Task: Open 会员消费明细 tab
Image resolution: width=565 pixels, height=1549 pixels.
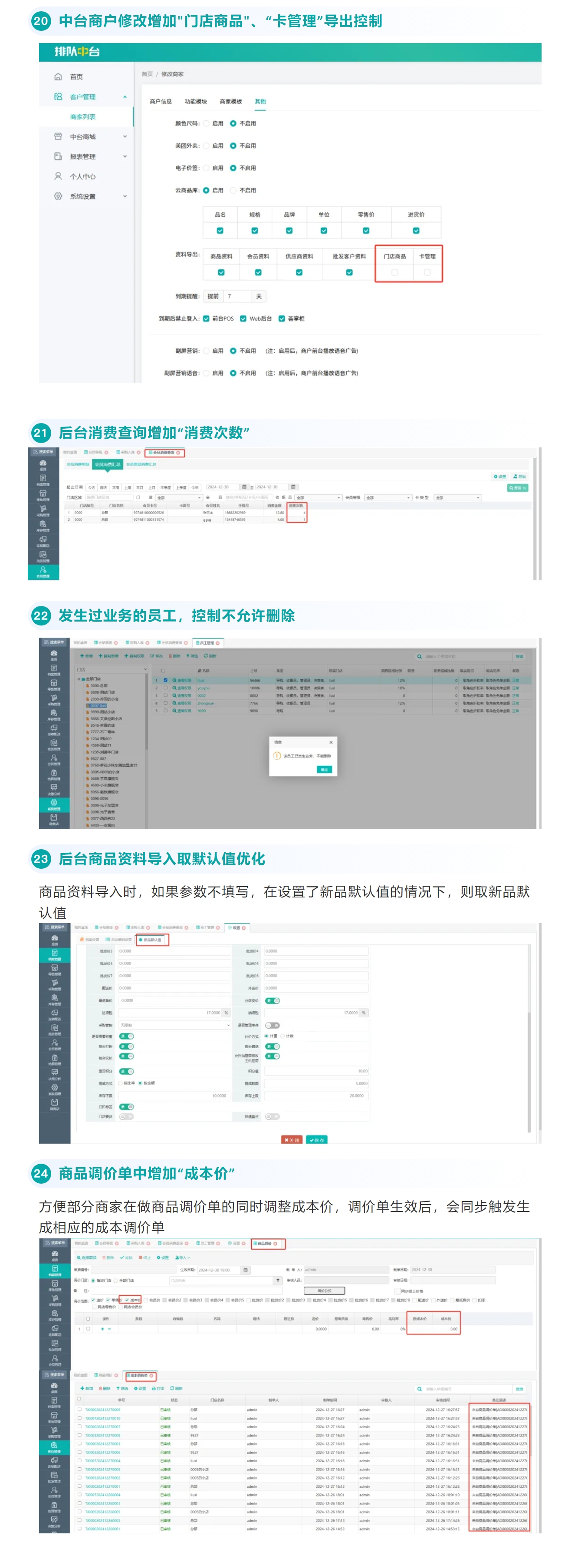Action: (77, 464)
